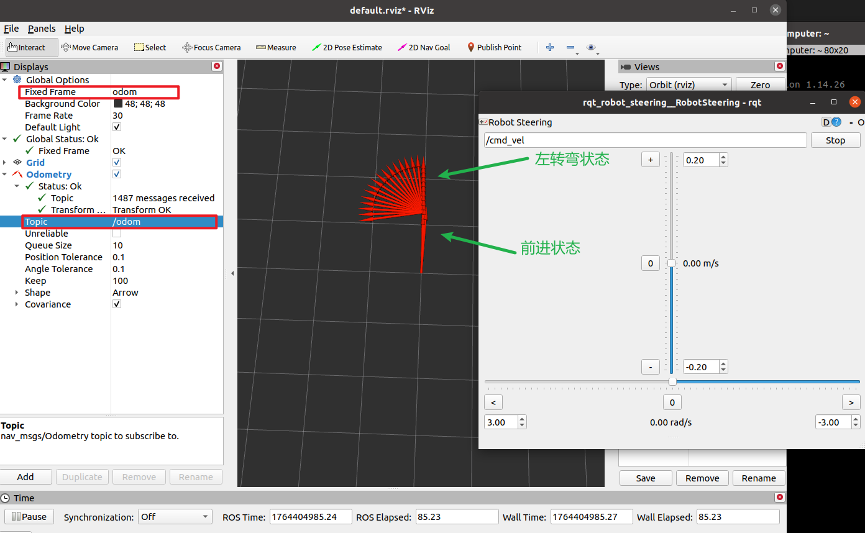The width and height of the screenshot is (865, 533).
Task: Choose the Measure tool
Action: [276, 47]
